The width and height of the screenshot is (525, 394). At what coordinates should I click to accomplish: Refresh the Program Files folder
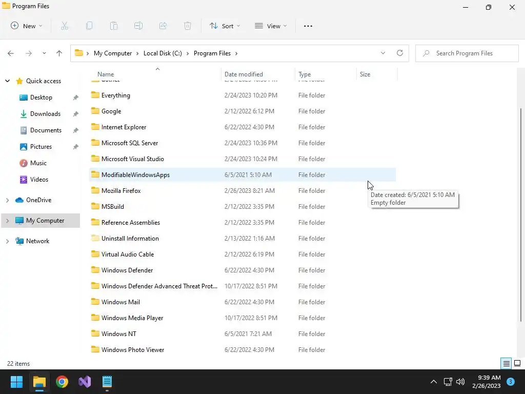[x=400, y=53]
